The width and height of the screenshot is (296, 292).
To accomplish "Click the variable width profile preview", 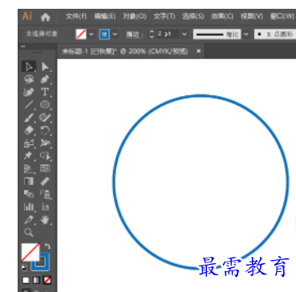I will point(217,34).
